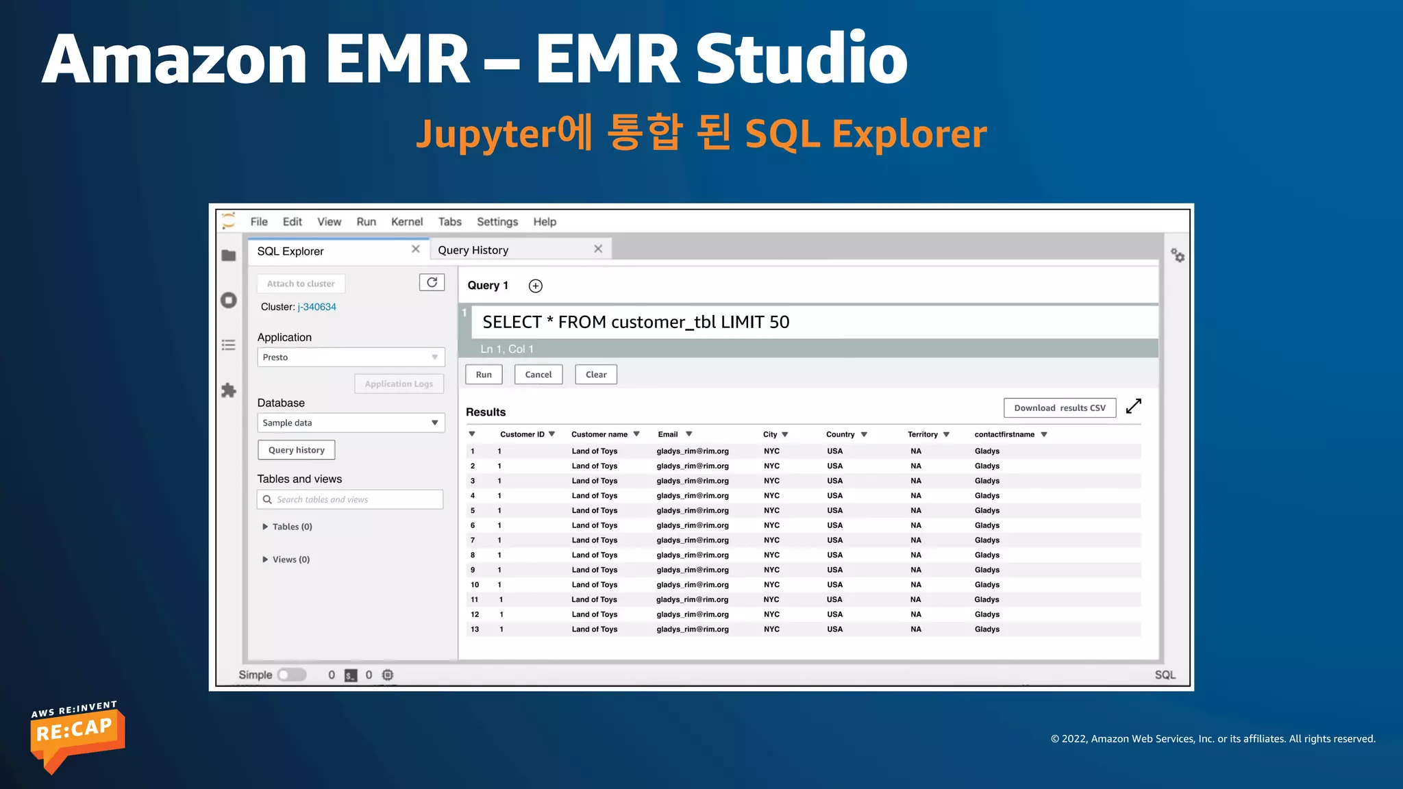
Task: Click into the SQL query editor line
Action: 814,322
